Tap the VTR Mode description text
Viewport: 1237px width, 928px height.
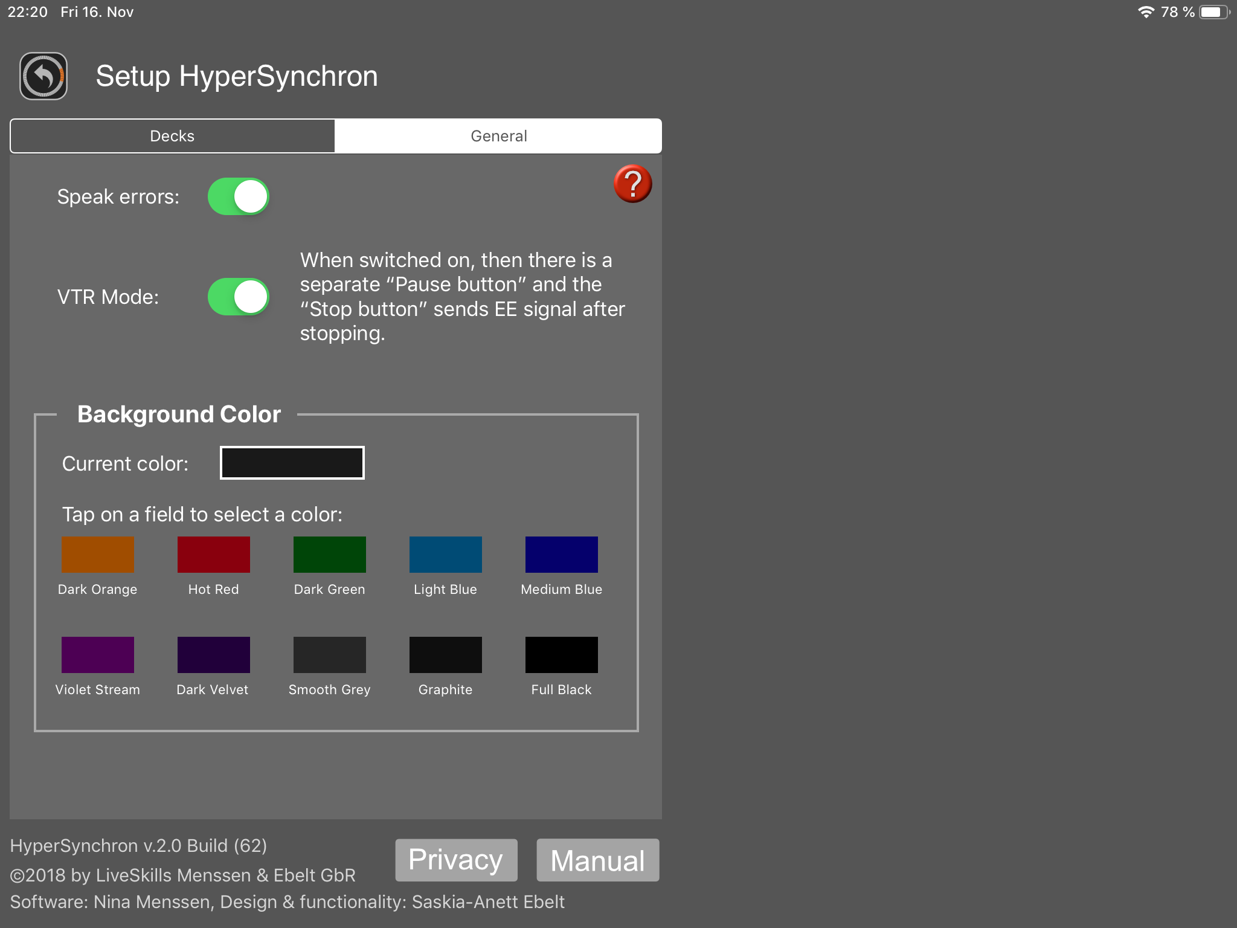point(463,297)
